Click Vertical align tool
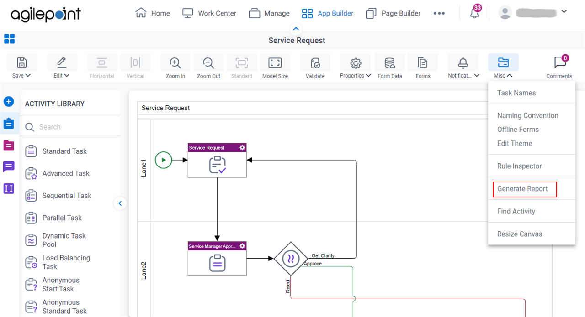Viewport: 585px width, 317px height. click(x=135, y=67)
